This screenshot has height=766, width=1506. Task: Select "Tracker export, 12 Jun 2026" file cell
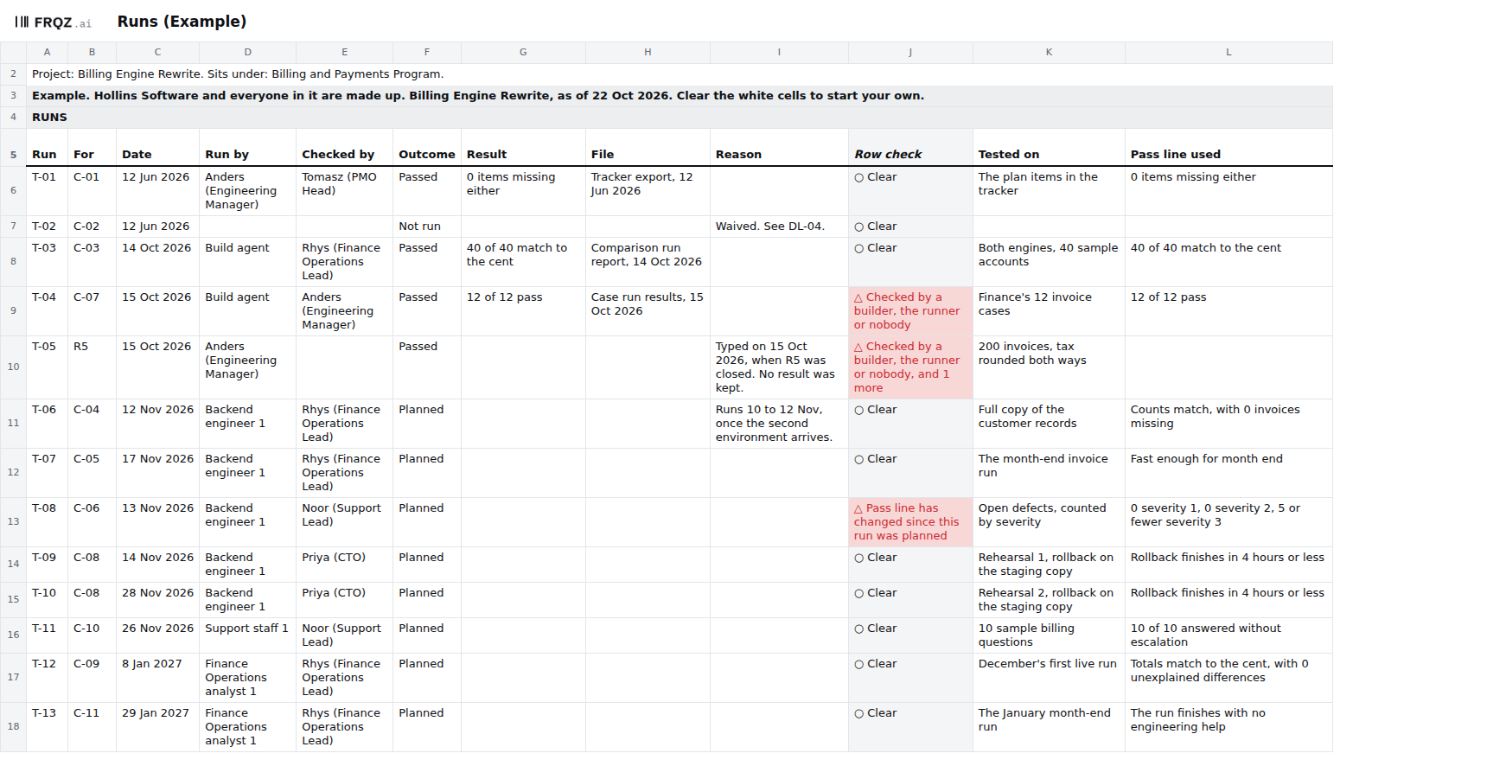click(x=648, y=191)
